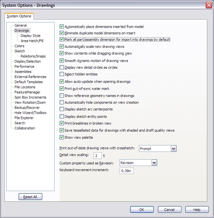
Task: Open Collaboration options
Action: [x=25, y=128]
